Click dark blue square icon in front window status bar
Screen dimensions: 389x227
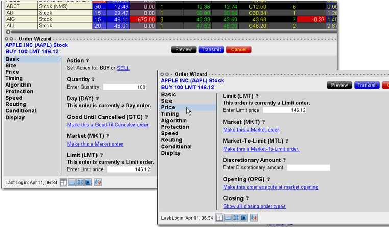244,218
